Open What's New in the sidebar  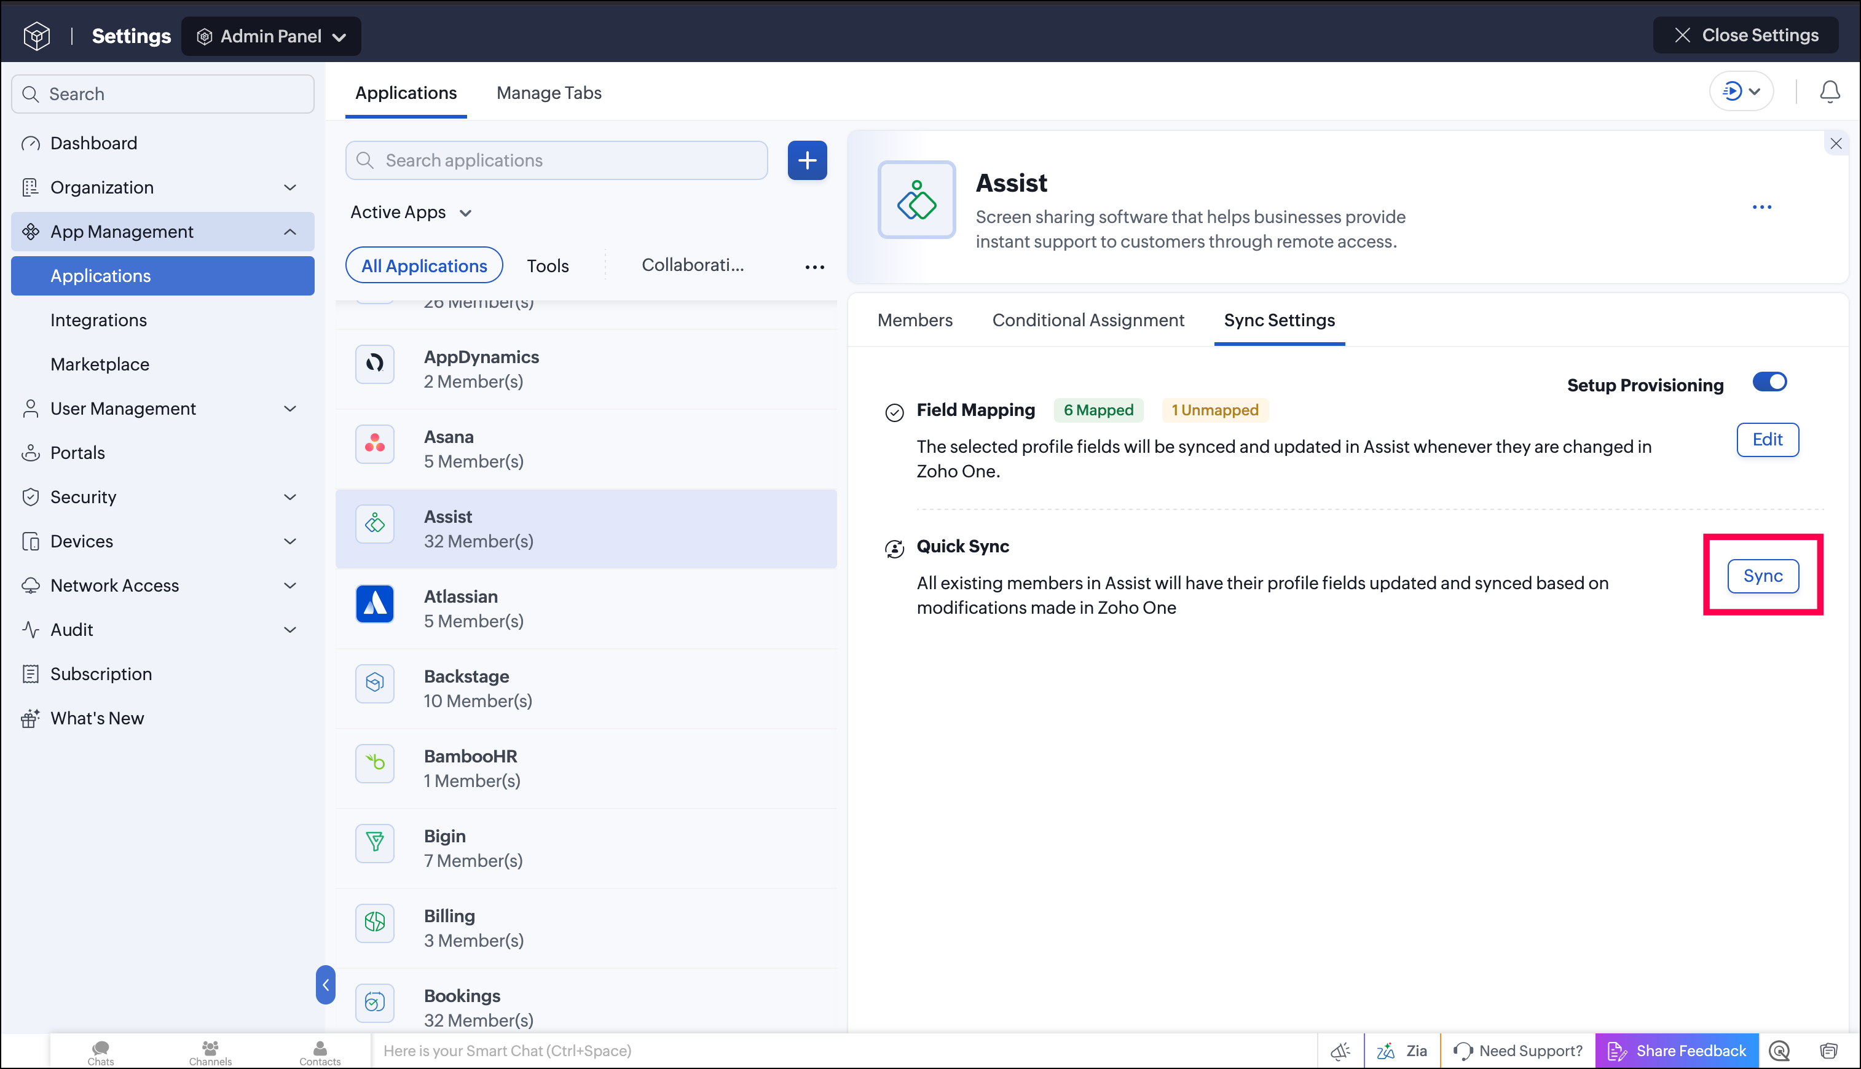click(163, 718)
